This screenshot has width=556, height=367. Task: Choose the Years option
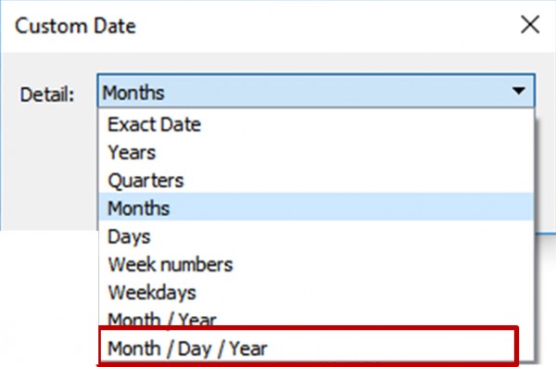(x=316, y=153)
